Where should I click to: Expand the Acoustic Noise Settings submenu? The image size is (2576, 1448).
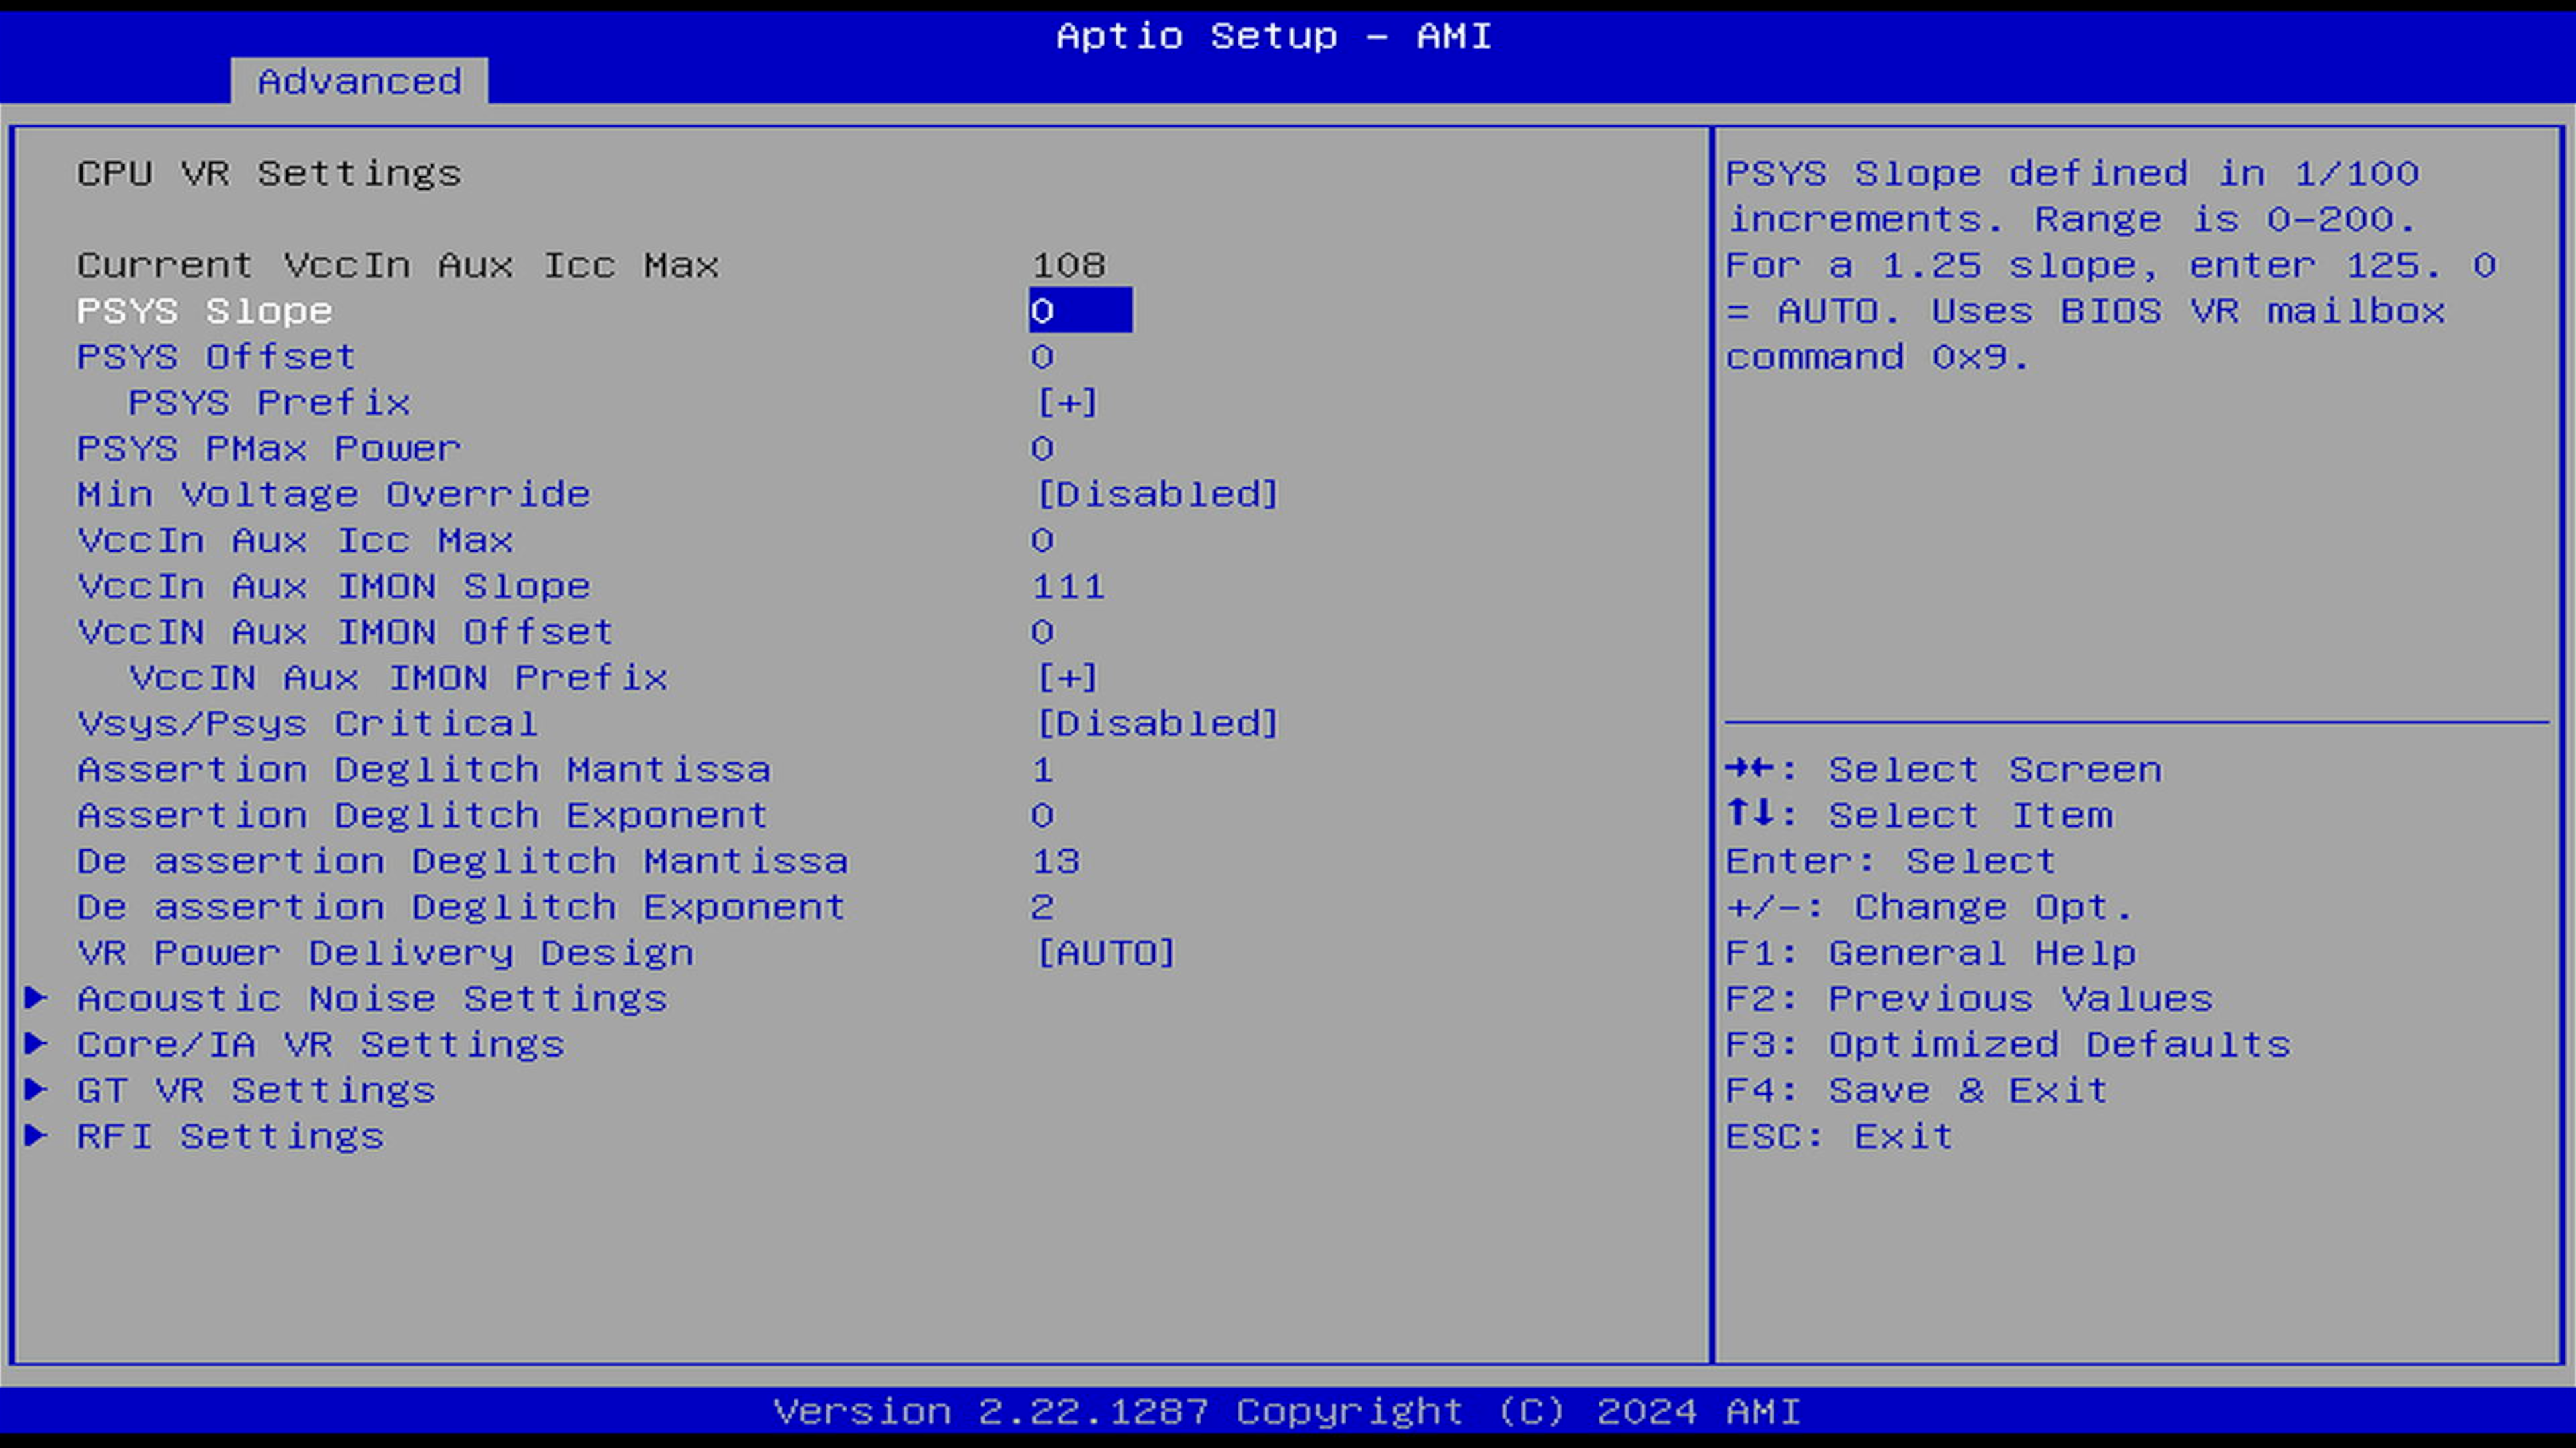point(372,998)
